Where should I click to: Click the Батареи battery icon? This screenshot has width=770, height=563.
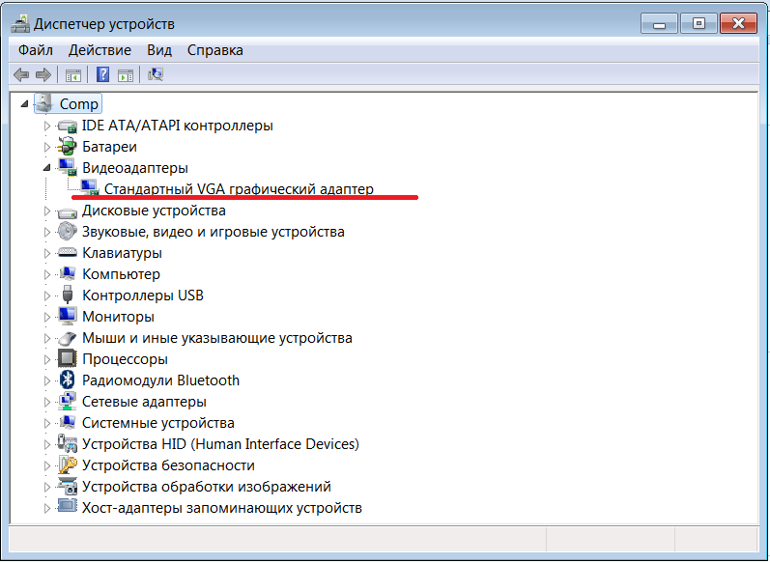tap(68, 147)
